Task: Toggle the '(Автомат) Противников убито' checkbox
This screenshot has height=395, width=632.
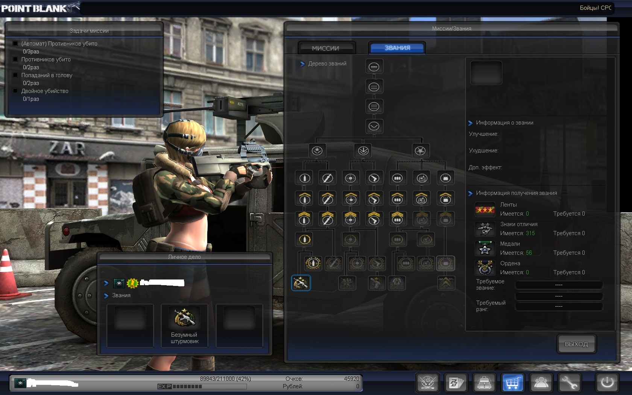Action: [15, 43]
